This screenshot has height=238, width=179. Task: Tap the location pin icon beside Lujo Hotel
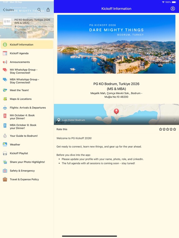(x=59, y=120)
